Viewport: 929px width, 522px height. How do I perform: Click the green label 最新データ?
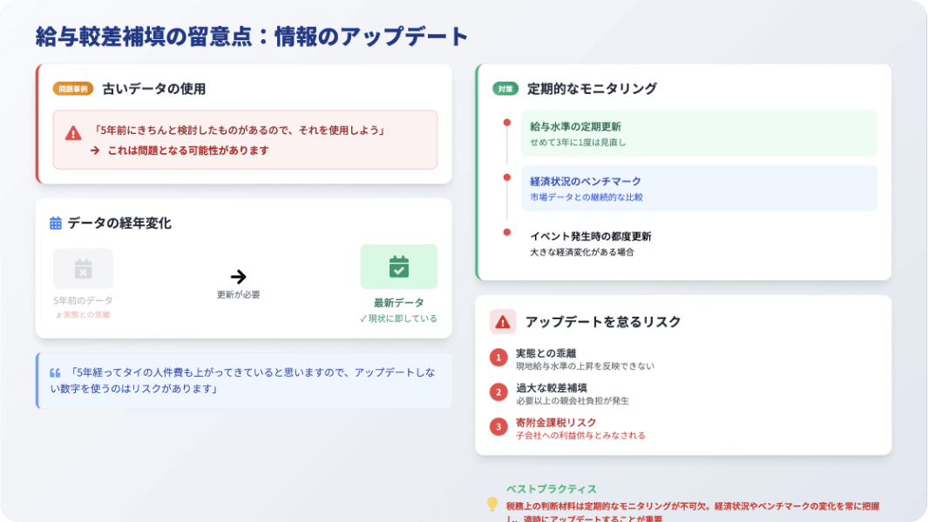pos(399,303)
